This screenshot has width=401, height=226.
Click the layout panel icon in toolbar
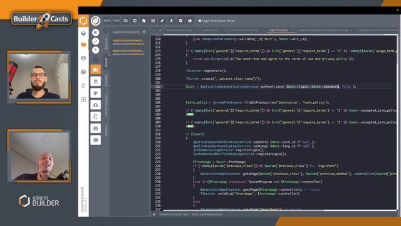135,21
